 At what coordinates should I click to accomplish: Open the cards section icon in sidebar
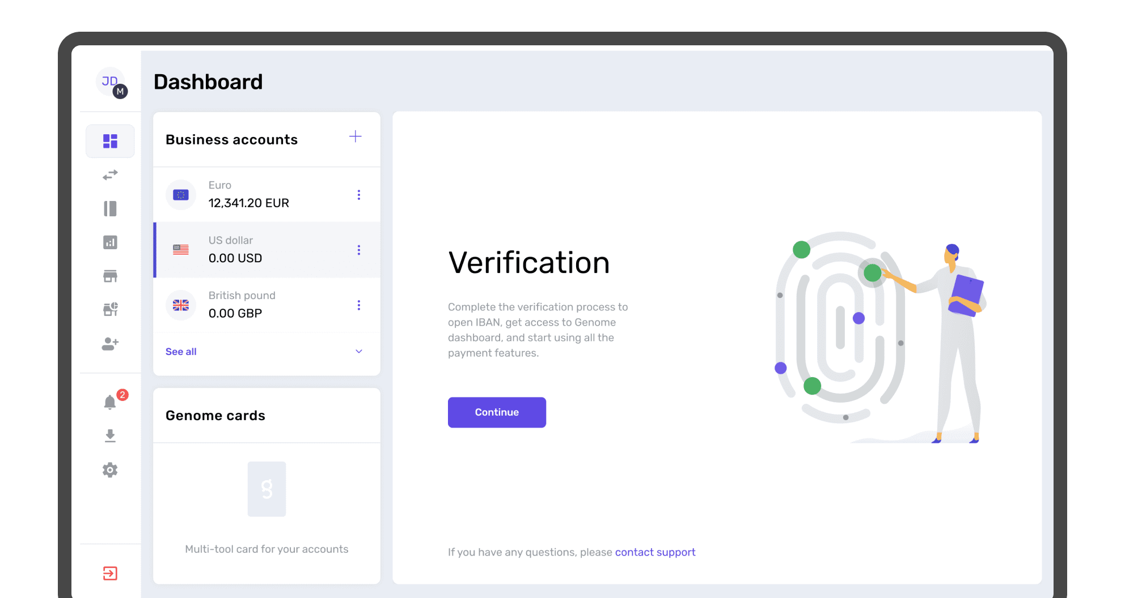point(110,209)
